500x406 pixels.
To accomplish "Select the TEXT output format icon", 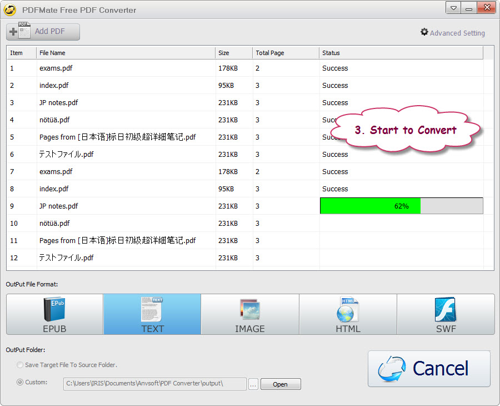I will [x=152, y=314].
